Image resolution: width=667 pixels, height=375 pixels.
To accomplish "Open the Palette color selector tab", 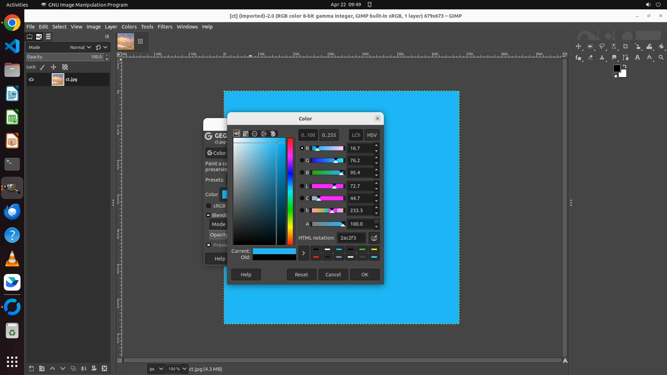I will pyautogui.click(x=273, y=134).
